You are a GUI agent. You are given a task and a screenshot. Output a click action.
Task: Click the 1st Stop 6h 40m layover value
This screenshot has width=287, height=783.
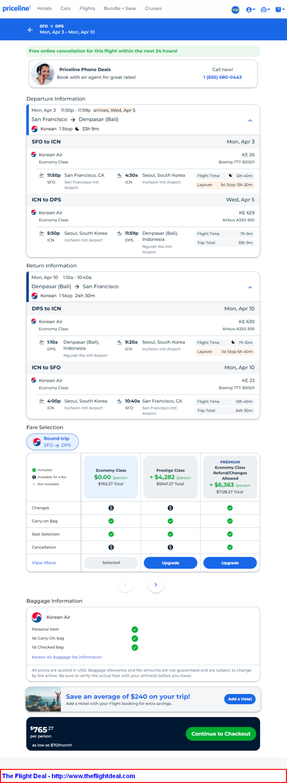(x=237, y=352)
